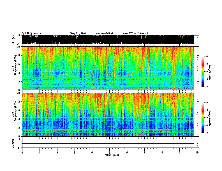
Task: Click the time-axis tick label "2"
Action: [57, 153]
